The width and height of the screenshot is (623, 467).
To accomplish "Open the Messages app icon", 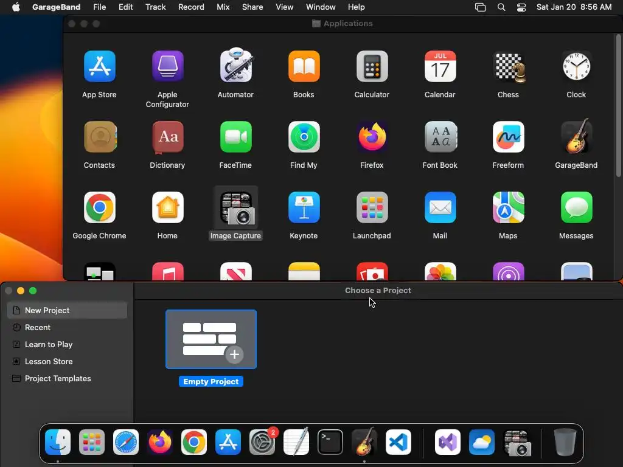I will coord(577,207).
